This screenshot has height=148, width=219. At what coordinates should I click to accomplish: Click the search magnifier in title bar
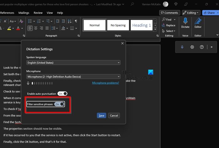click(133, 4)
